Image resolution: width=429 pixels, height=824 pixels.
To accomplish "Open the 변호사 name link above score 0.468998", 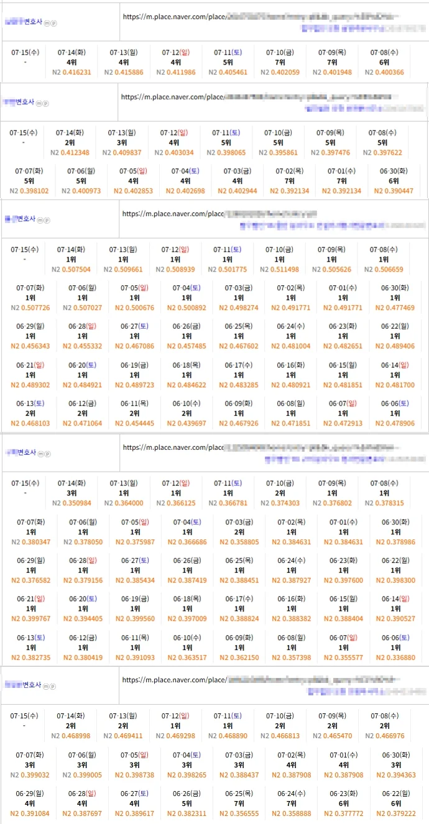I will (24, 684).
